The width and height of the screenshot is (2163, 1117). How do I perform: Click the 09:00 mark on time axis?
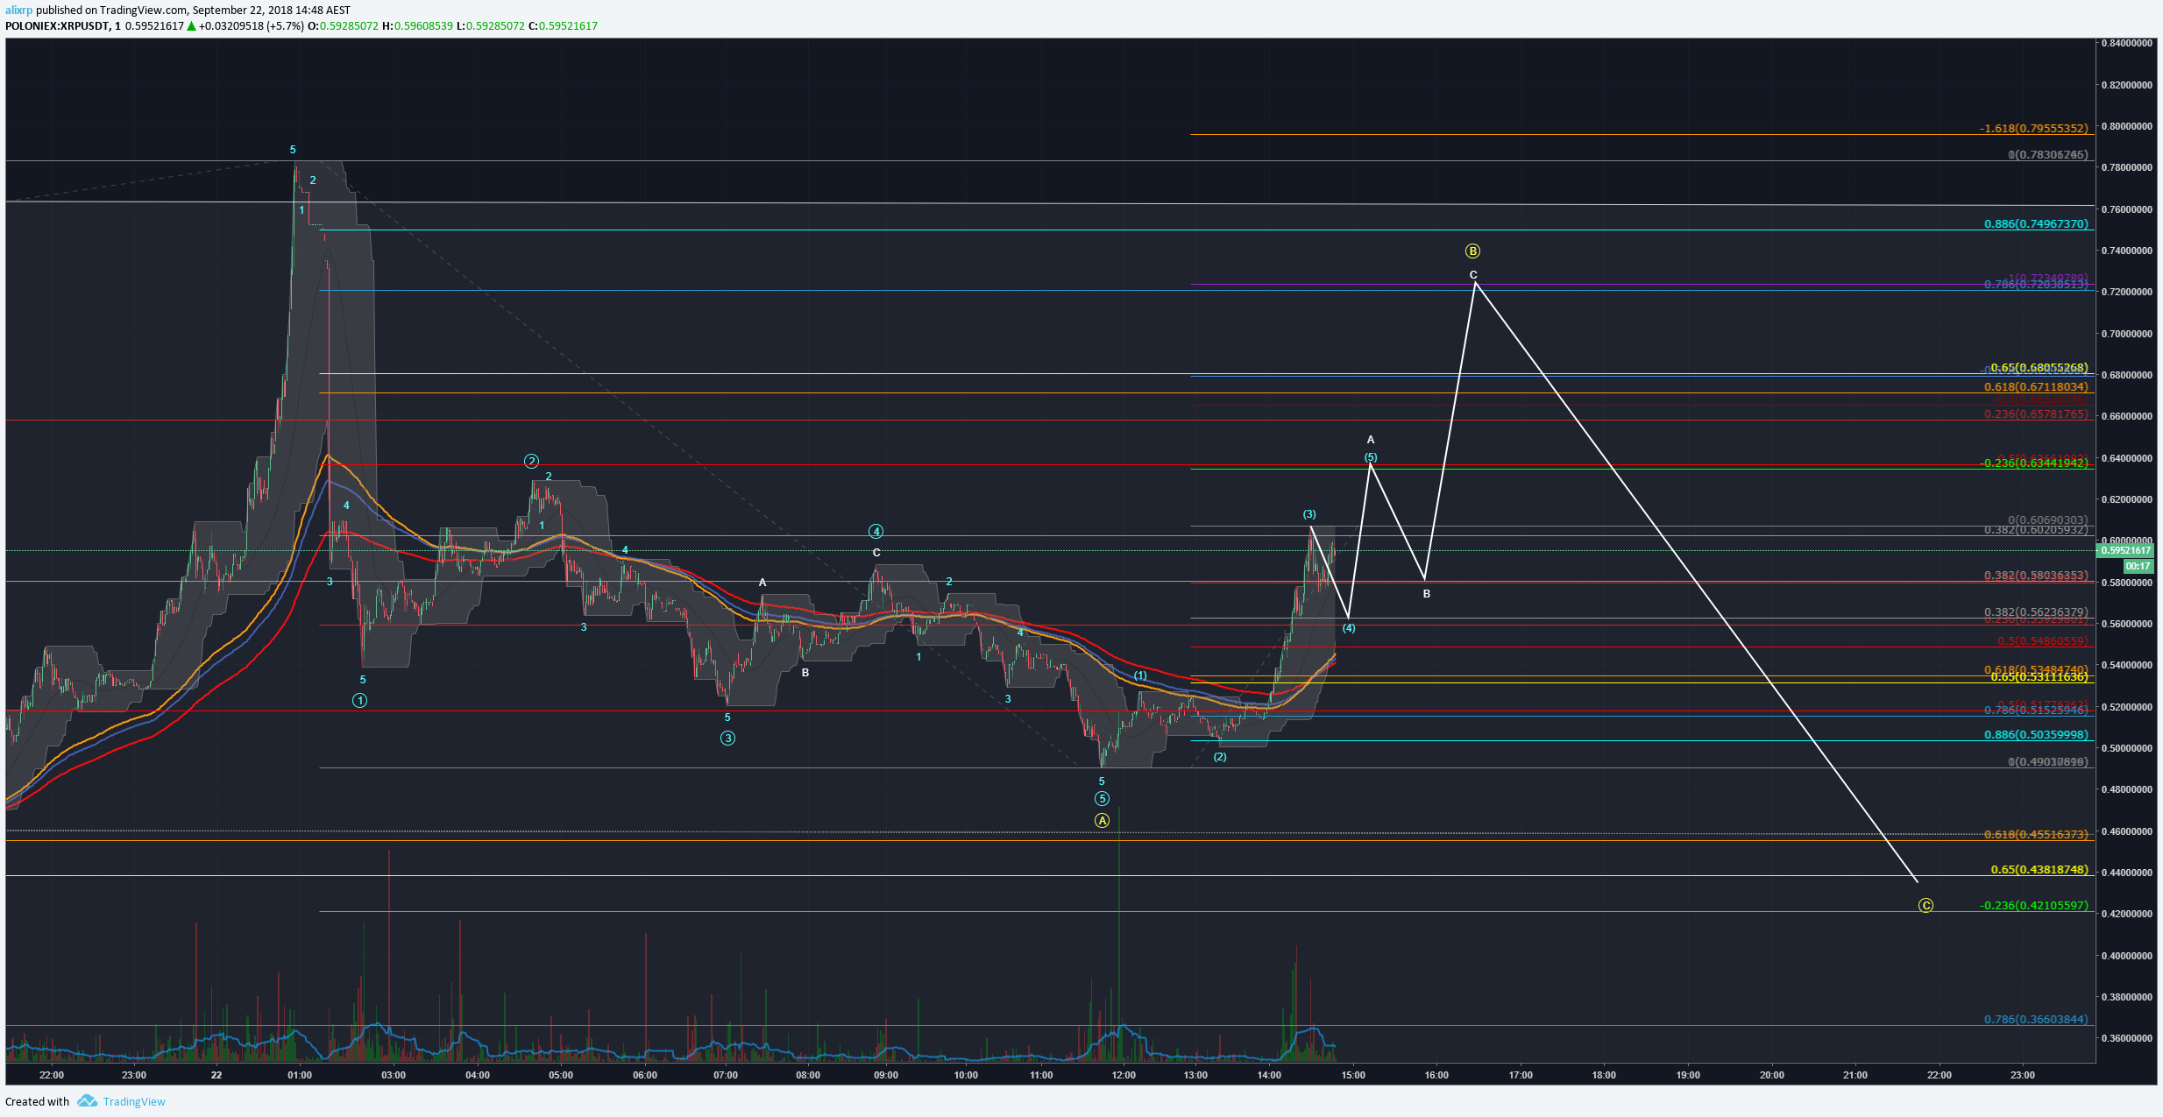[886, 1075]
